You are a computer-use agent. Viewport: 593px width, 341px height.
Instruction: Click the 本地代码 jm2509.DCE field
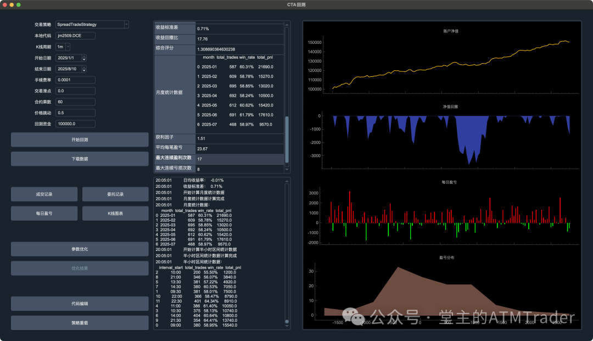(x=75, y=36)
